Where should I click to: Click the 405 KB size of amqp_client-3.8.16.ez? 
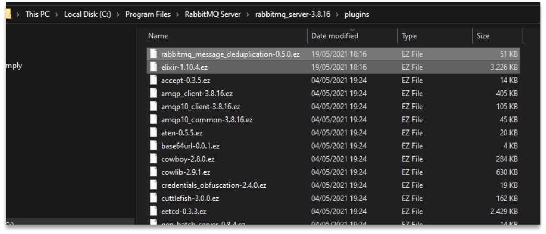point(507,94)
